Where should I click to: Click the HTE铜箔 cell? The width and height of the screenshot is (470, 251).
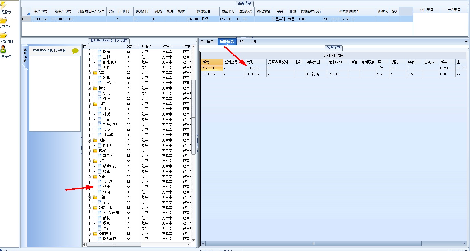click(x=316, y=74)
